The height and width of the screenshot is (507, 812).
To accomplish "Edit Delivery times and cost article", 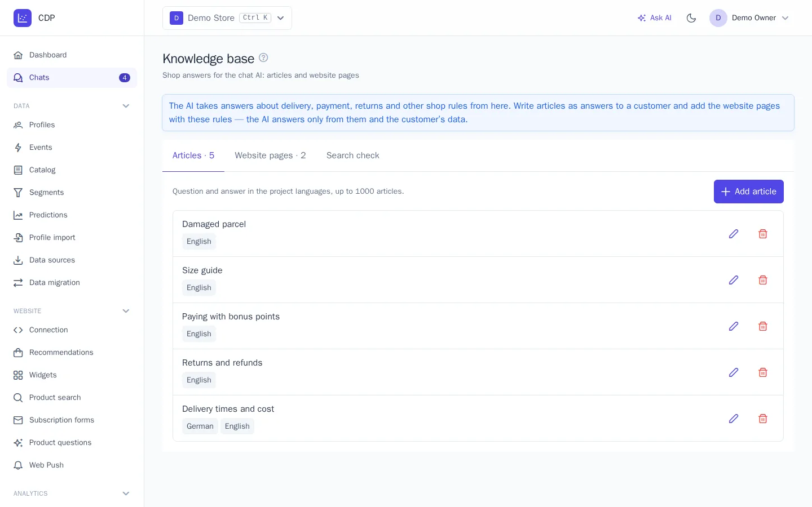I will [734, 419].
